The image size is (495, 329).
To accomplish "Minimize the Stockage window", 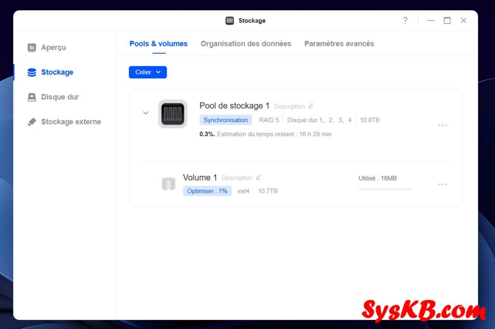I will coord(431,20).
